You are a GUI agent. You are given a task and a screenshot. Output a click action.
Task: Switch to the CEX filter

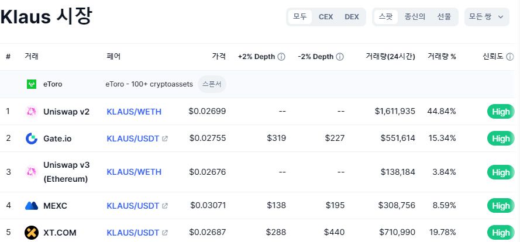[326, 17]
